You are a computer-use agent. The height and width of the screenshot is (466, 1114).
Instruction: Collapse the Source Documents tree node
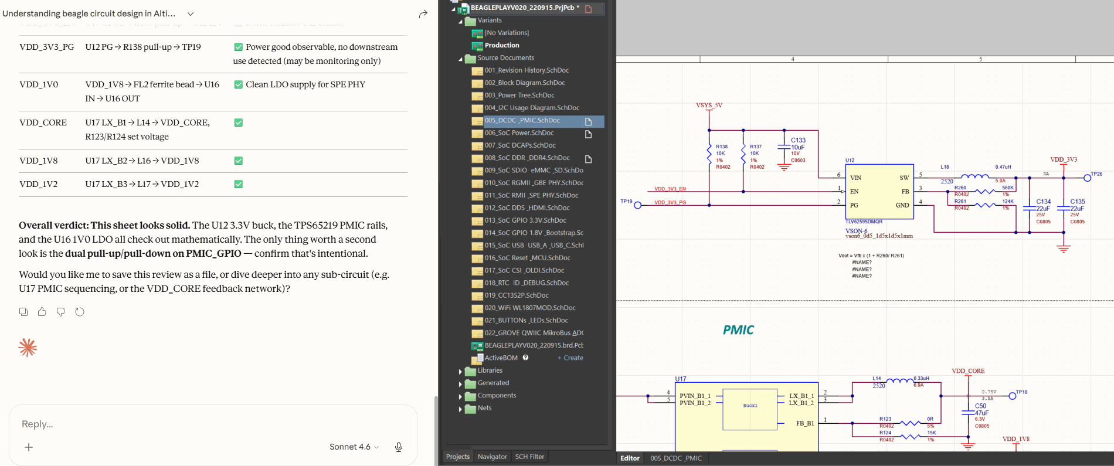click(460, 59)
